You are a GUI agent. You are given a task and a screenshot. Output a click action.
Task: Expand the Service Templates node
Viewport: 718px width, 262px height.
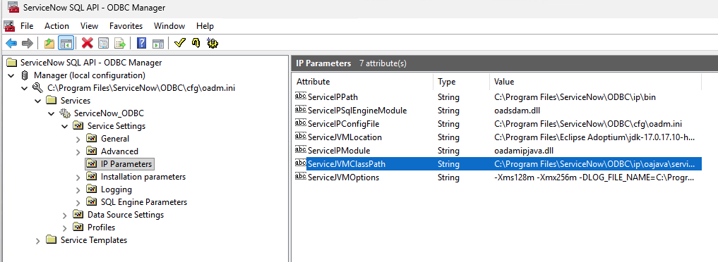(x=38, y=240)
